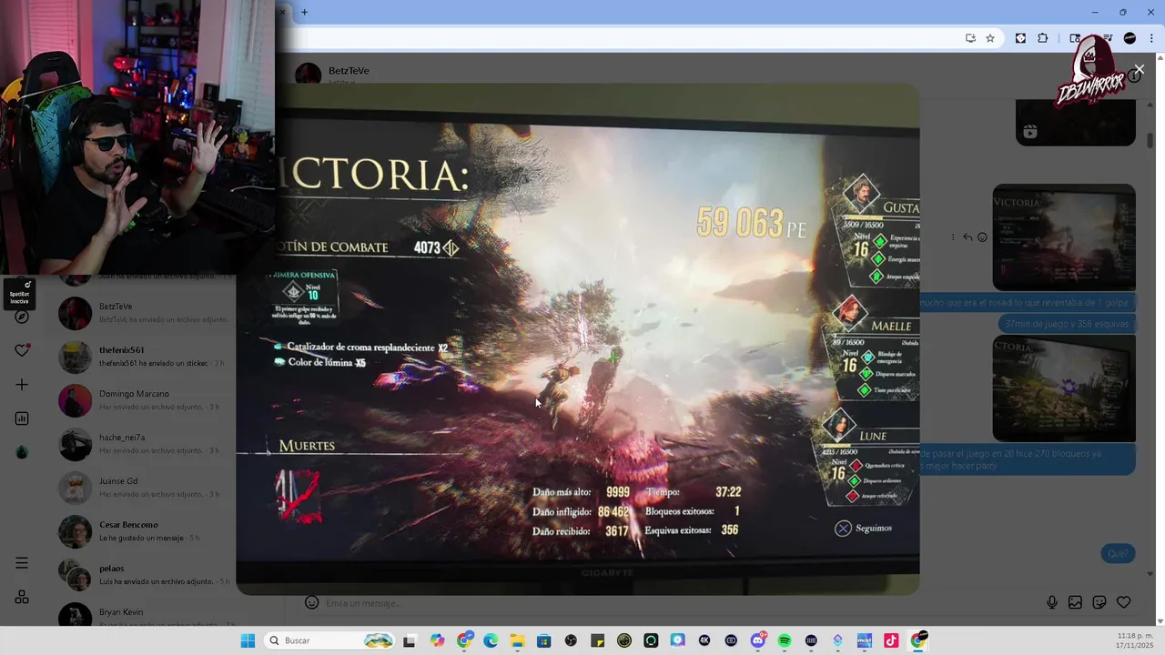Open the reel thumbnail at top of chat
This screenshot has height=655, width=1165.
[x=1076, y=122]
